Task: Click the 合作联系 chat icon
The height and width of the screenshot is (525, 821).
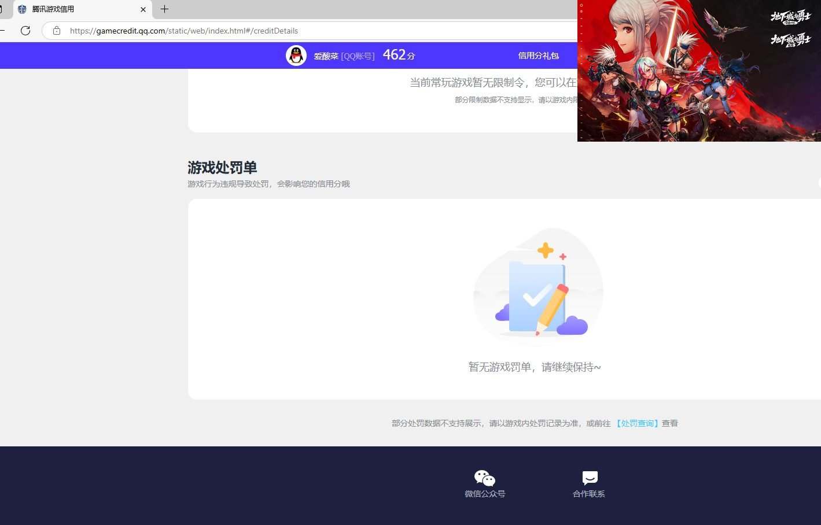Action: tap(590, 478)
